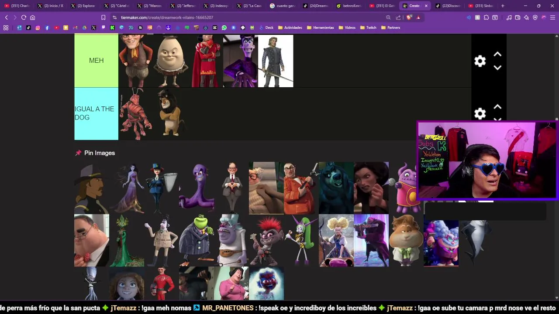Open settings gear for MEH tier row

click(480, 61)
